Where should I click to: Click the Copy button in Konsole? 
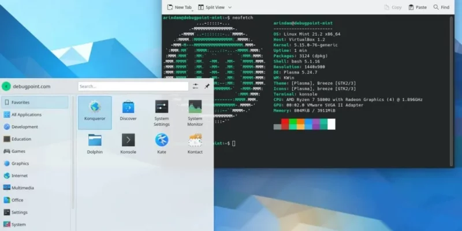coord(393,8)
